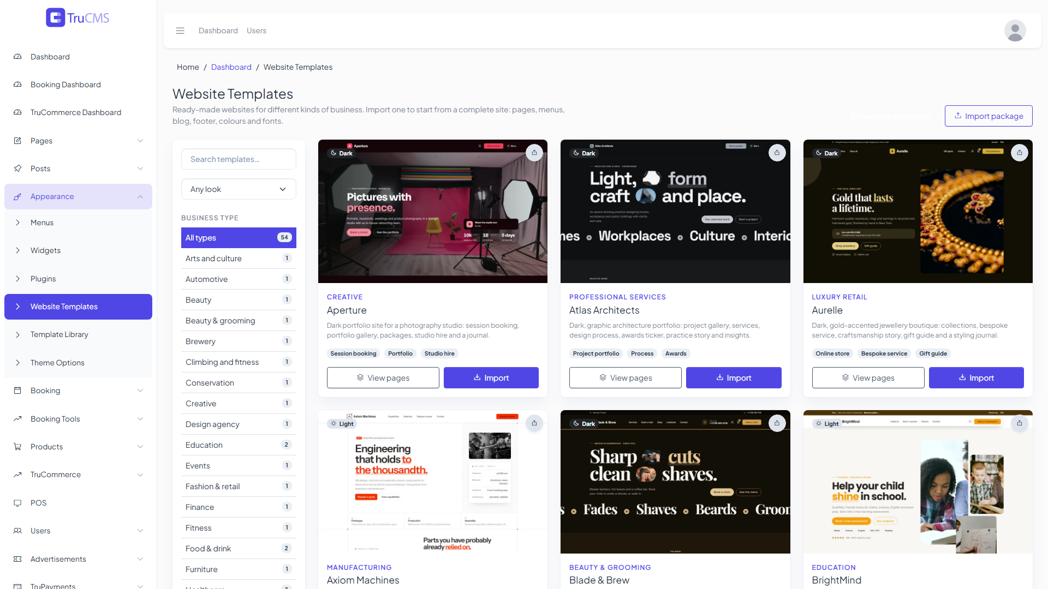Expand the Products sidebar section
1048x589 pixels.
point(78,447)
